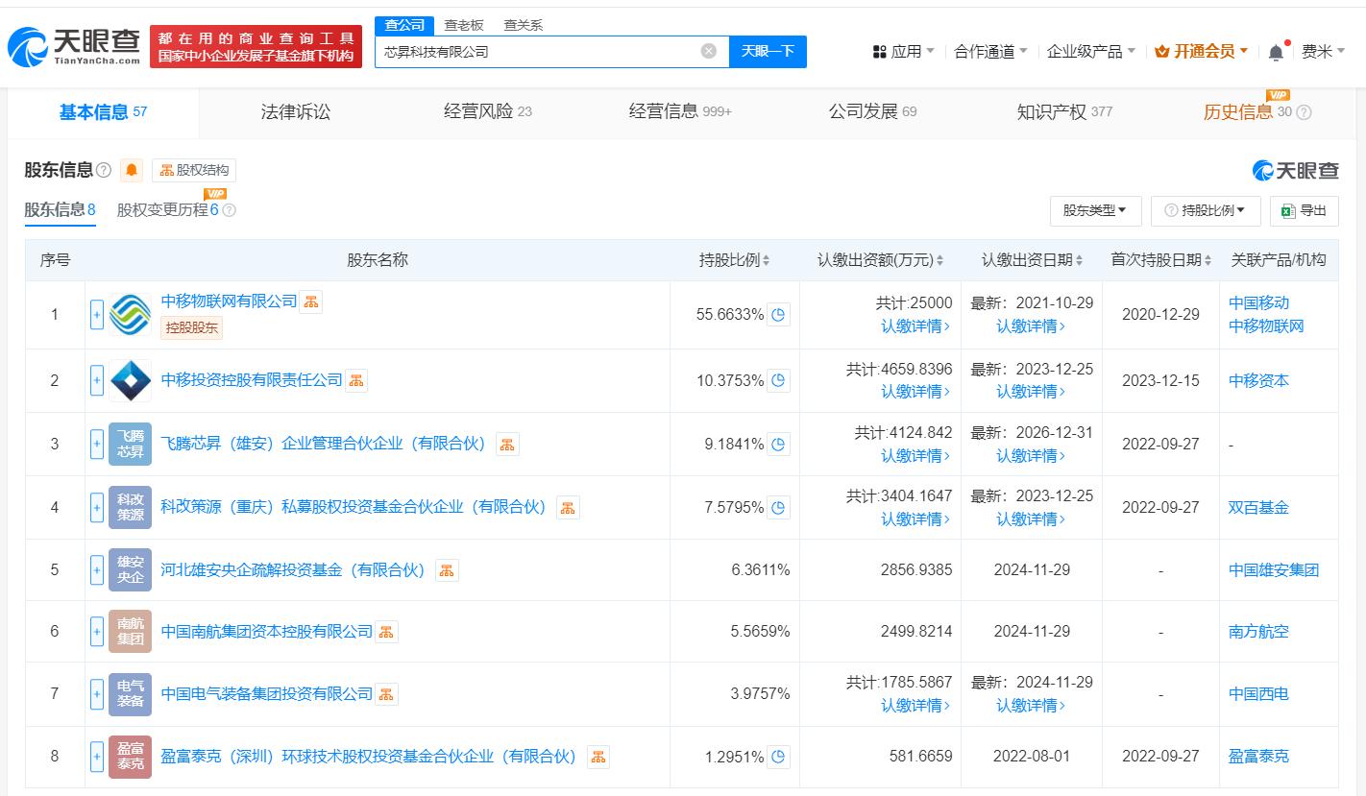The height and width of the screenshot is (796, 1366).
Task: Expand row 1 中移物联网有限公司
Action: pos(97,315)
